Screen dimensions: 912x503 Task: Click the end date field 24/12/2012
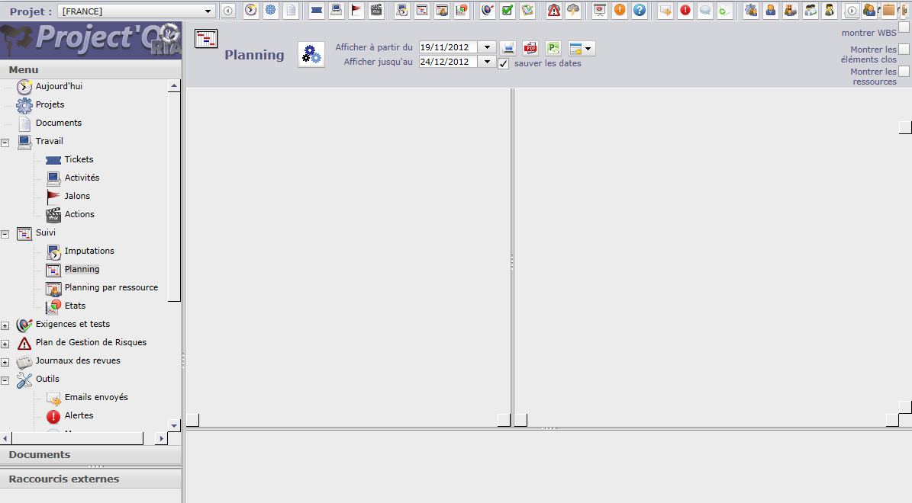(x=448, y=62)
